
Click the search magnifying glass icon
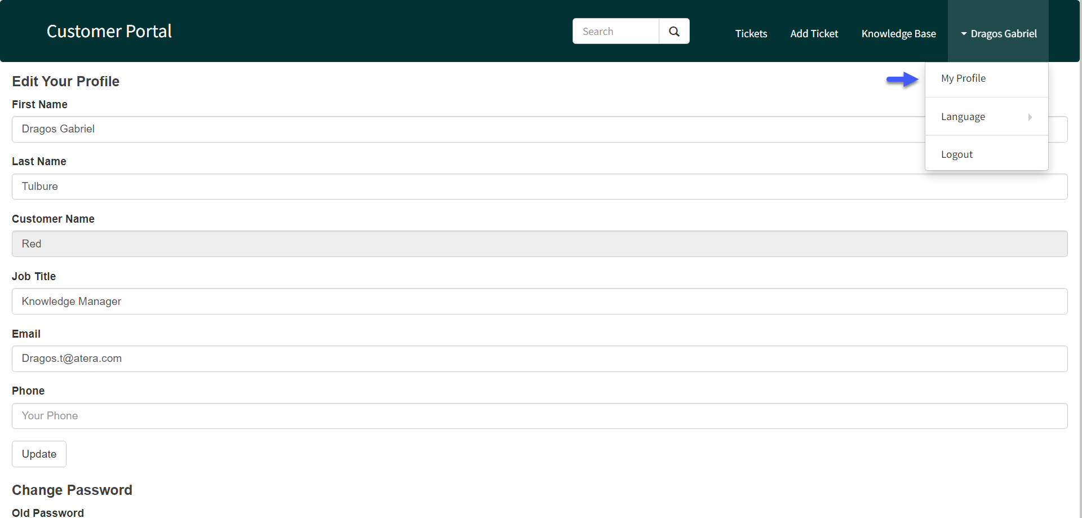tap(674, 31)
